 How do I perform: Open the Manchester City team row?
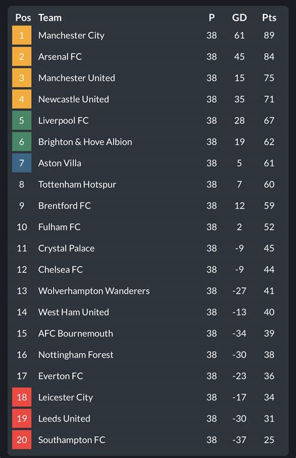[x=148, y=35]
